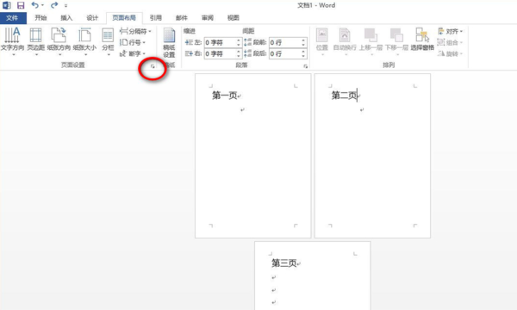Expand the Breaks (分隔符) dropdown

[x=135, y=31]
